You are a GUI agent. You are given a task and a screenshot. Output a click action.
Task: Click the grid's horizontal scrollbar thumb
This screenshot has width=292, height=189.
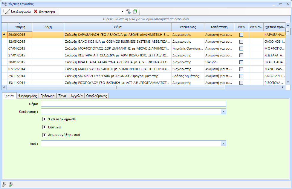116,87
